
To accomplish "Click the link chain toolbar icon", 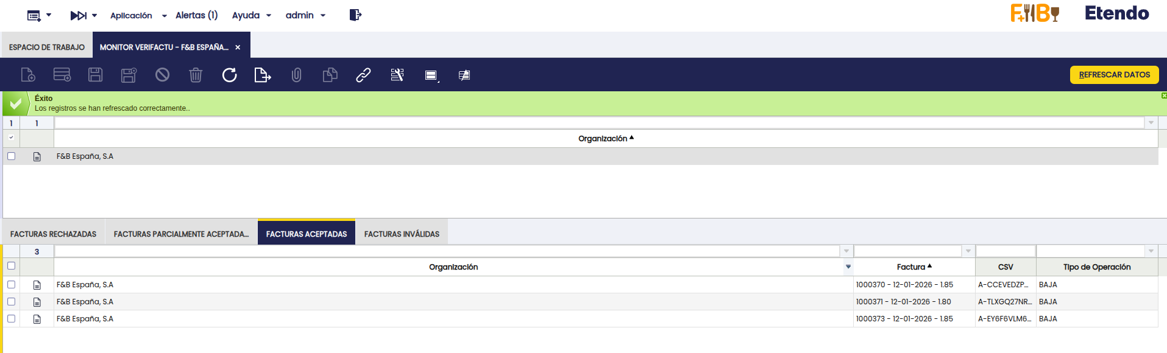I will tap(363, 75).
